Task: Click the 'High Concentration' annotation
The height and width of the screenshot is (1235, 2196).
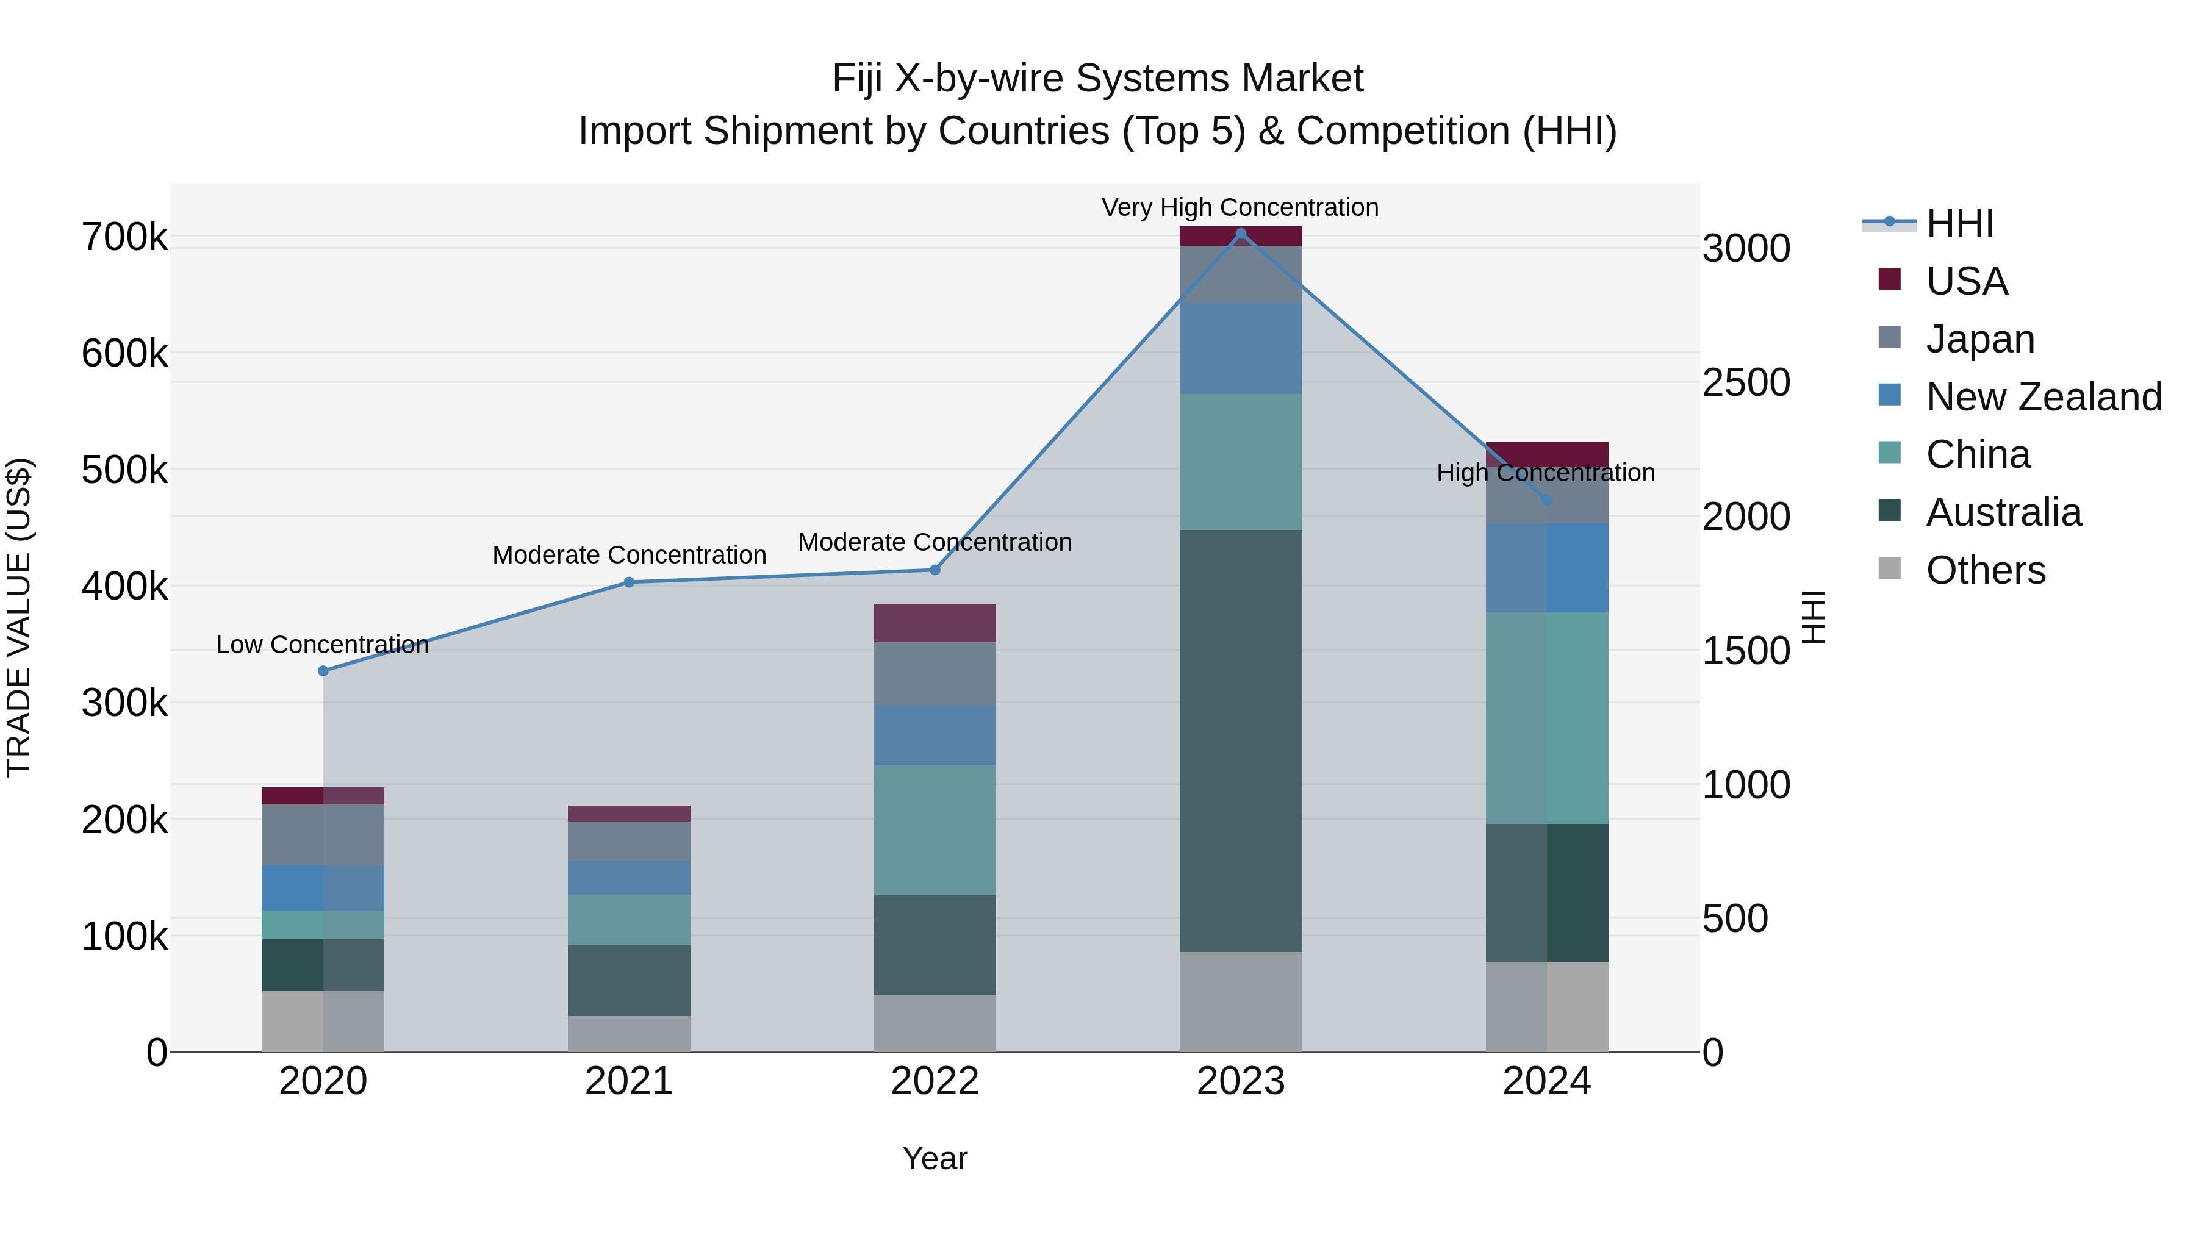Action: [1546, 472]
